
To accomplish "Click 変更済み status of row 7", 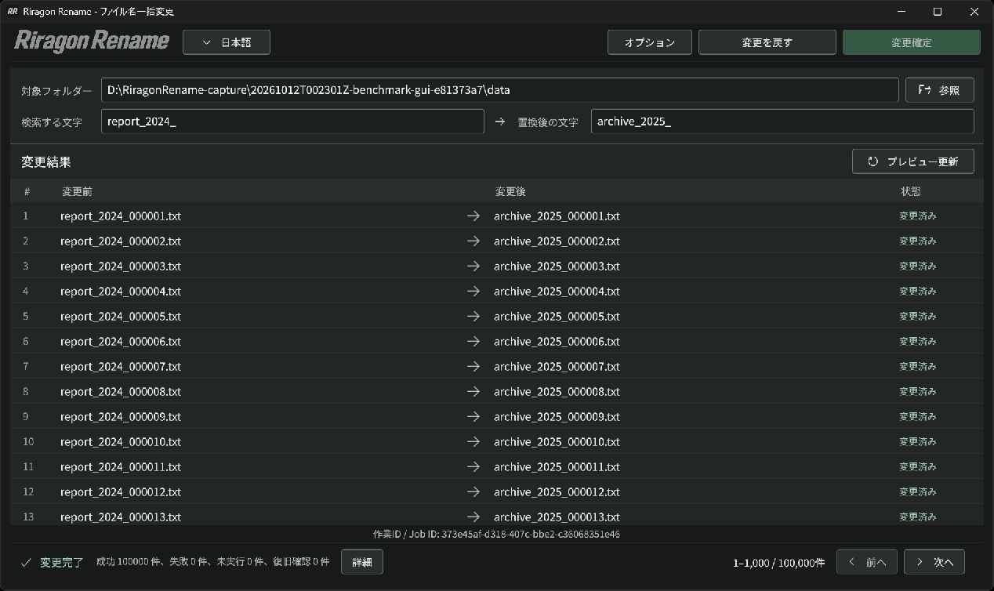I will tap(918, 367).
